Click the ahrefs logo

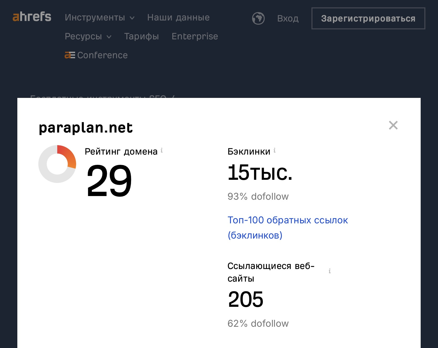tap(32, 17)
